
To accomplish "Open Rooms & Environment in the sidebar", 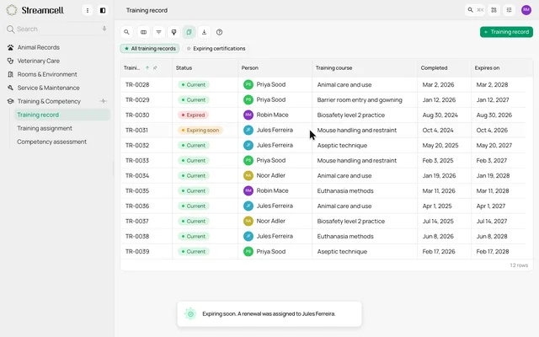I will pyautogui.click(x=47, y=74).
